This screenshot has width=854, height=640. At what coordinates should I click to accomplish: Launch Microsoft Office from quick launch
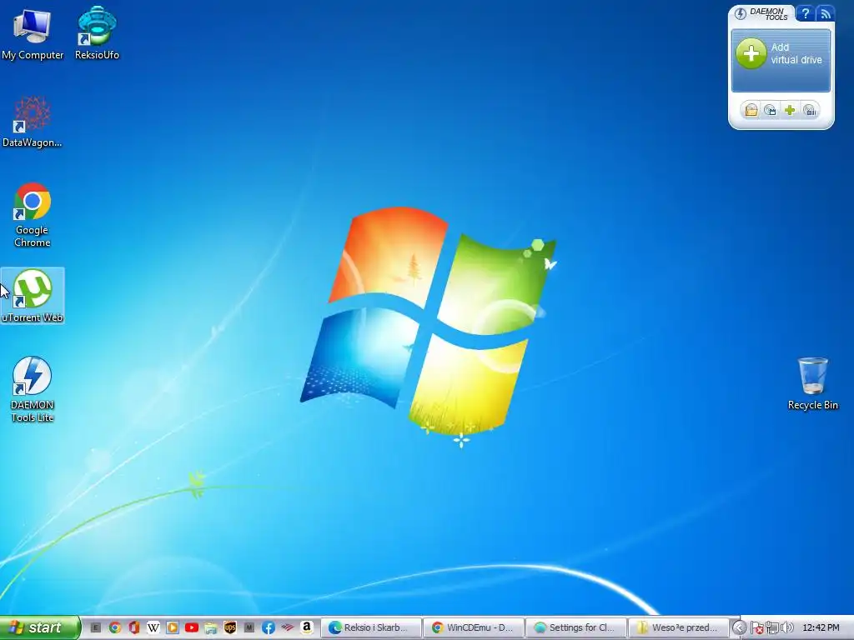[134, 627]
